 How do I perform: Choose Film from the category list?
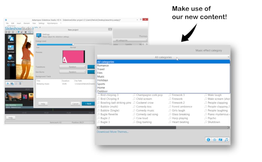(x=163, y=73)
